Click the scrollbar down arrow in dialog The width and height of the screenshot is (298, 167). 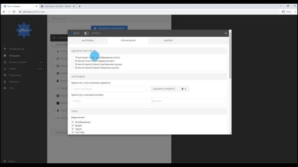click(x=230, y=133)
